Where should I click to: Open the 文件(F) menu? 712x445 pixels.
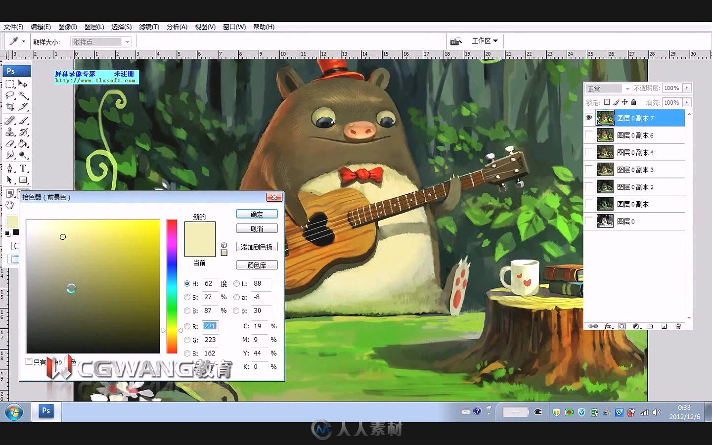13,27
